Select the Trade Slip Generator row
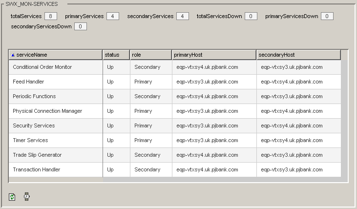The image size is (357, 209). (x=37, y=155)
